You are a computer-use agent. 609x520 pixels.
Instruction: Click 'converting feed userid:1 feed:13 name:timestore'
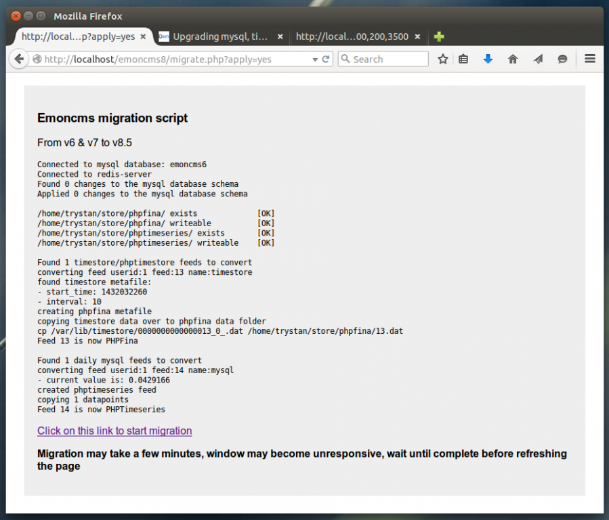pos(145,272)
